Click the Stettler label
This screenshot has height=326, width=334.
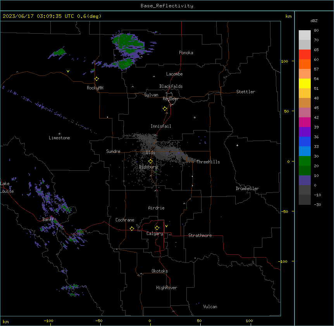(246, 92)
